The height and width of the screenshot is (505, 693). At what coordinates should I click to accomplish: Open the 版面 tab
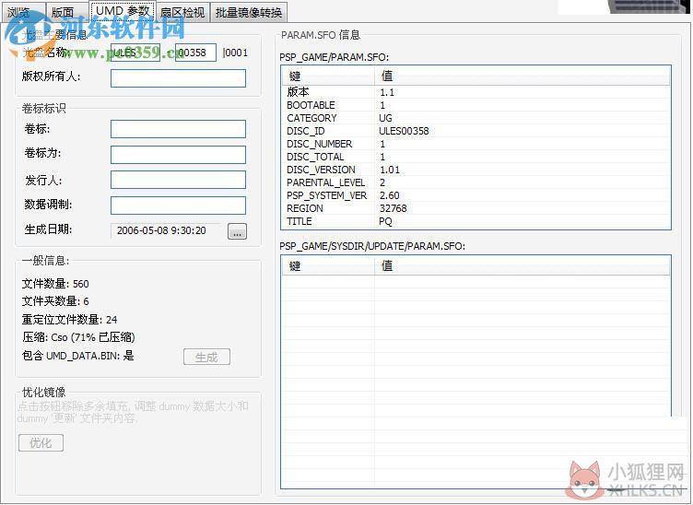(66, 12)
